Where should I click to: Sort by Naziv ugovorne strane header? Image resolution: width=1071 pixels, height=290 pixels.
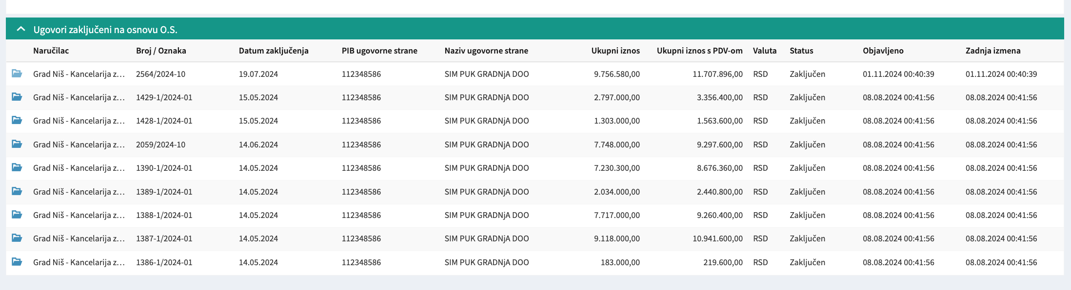tap(486, 51)
